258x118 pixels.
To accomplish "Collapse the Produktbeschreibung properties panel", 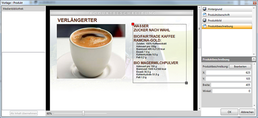I will pyautogui.click(x=254, y=59).
